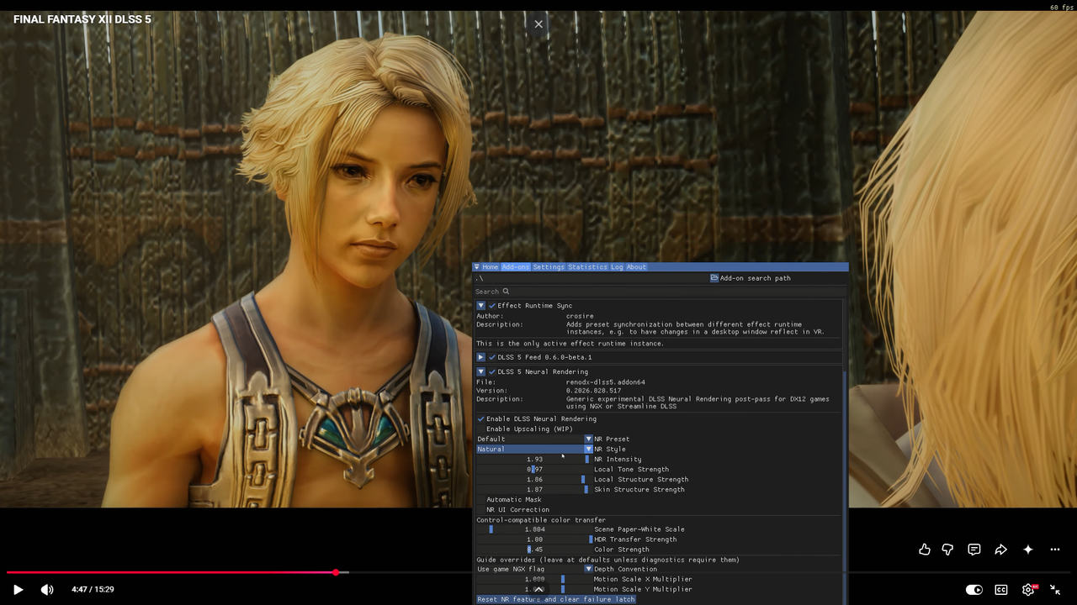This screenshot has height=605, width=1077.
Task: Switch to the Add-ons tab
Action: 516,267
